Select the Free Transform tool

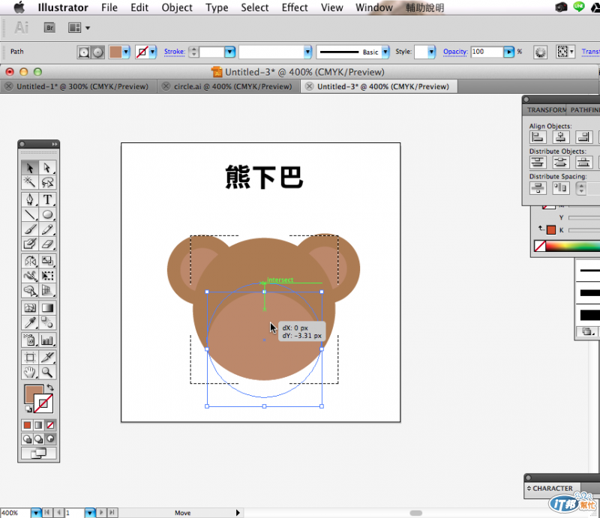[x=47, y=276]
